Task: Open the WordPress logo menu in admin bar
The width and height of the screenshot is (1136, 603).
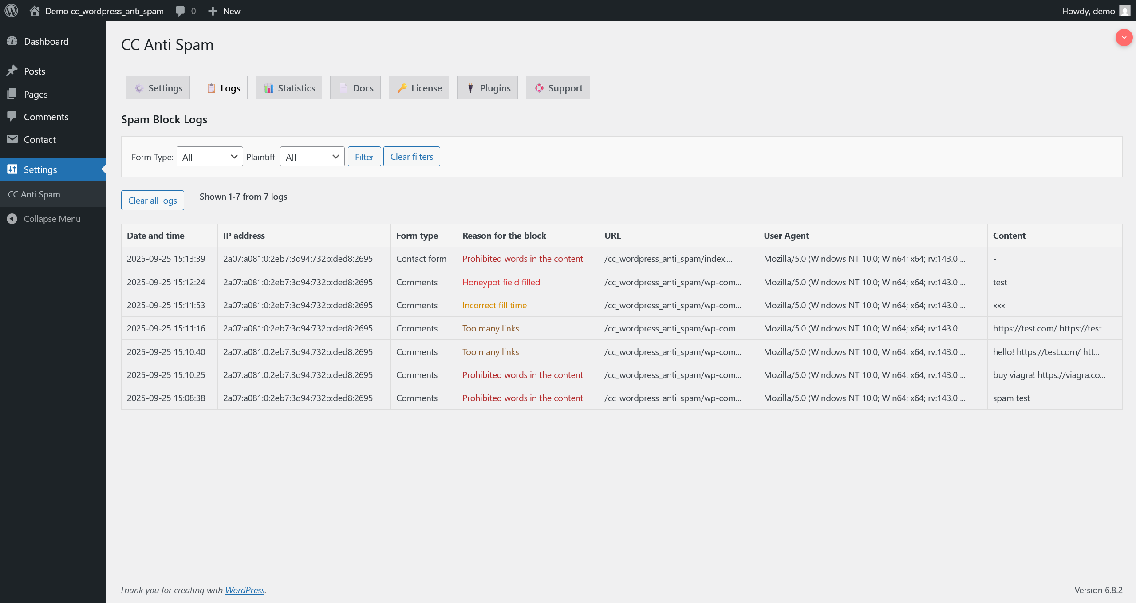Action: tap(11, 11)
